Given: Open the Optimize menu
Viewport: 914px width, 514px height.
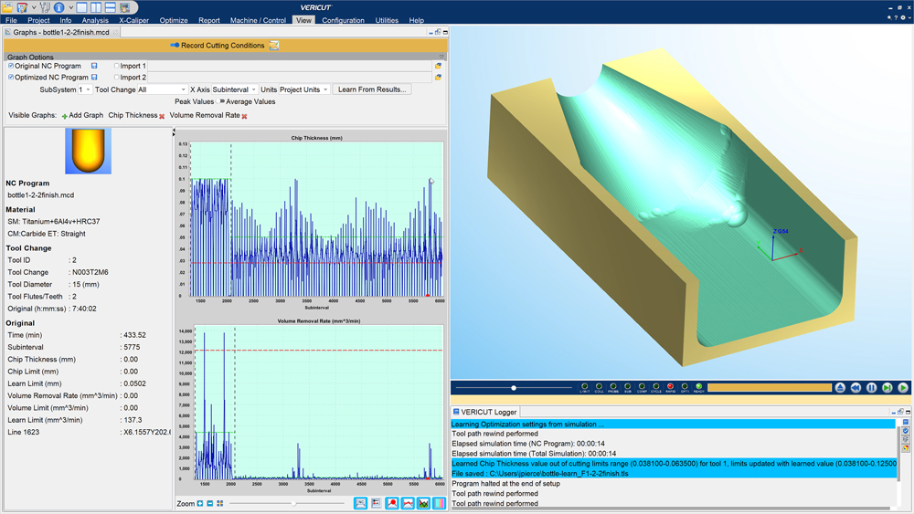Looking at the screenshot, I should [x=174, y=20].
